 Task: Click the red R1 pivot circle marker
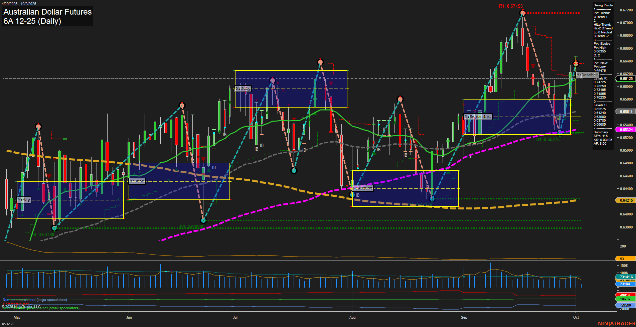pyautogui.click(x=522, y=13)
